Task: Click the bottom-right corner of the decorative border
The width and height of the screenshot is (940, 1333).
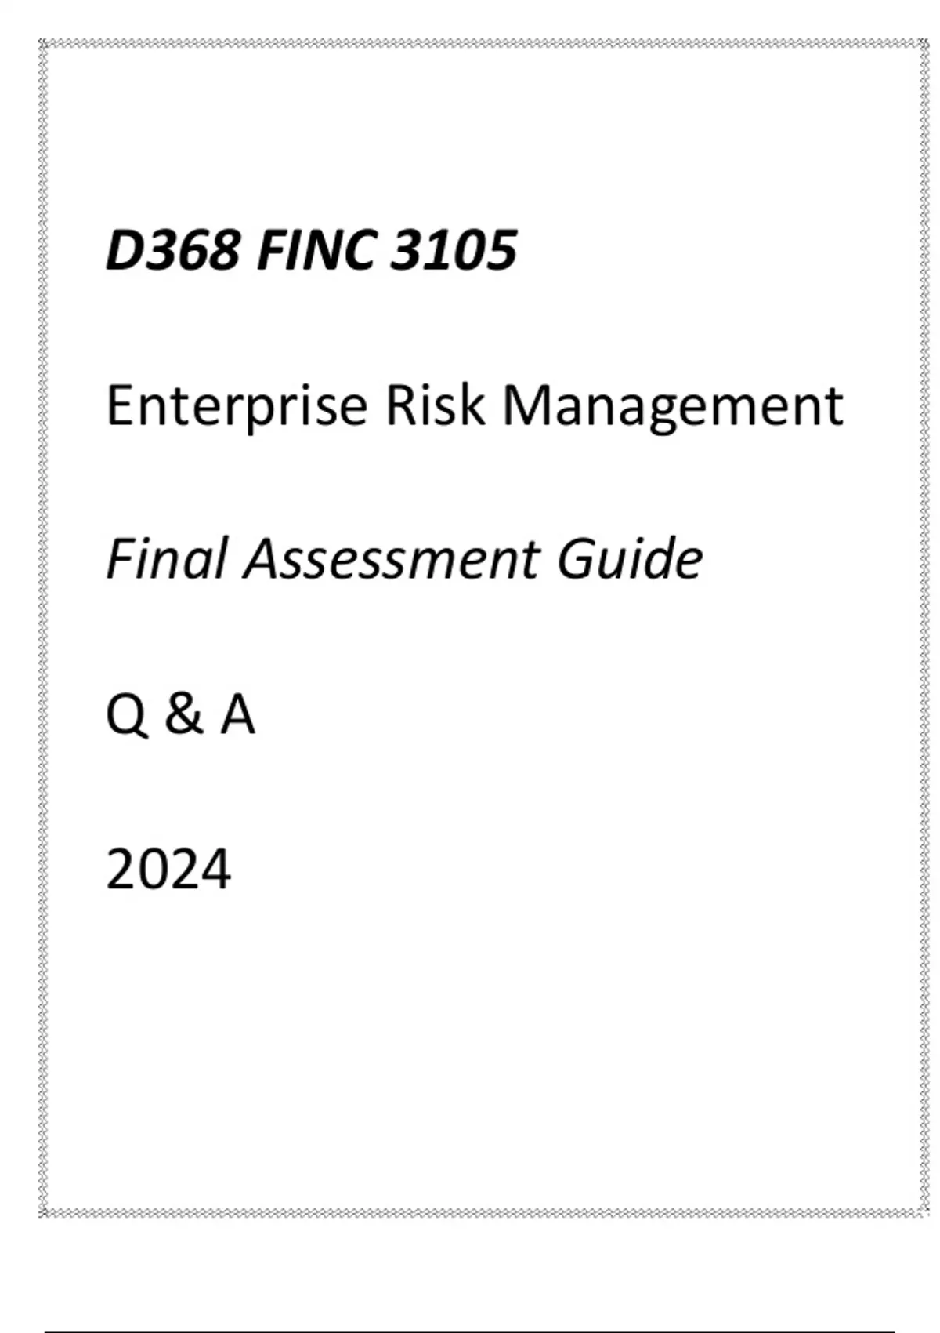Action: point(922,1213)
